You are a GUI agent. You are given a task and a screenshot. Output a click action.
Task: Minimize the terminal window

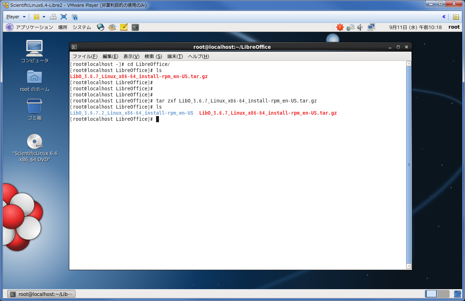pyautogui.click(x=390, y=47)
